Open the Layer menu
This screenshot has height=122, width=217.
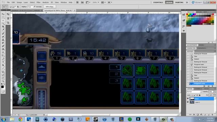(26, 2)
